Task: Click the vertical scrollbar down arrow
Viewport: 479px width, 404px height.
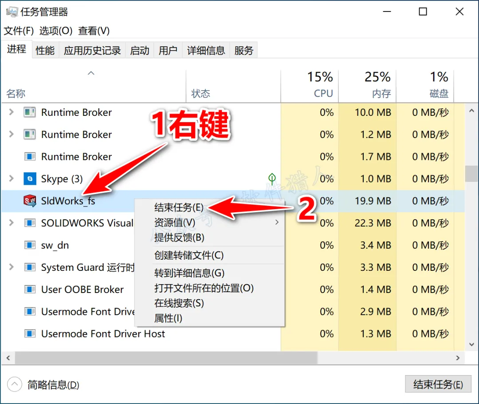Action: coord(471,345)
